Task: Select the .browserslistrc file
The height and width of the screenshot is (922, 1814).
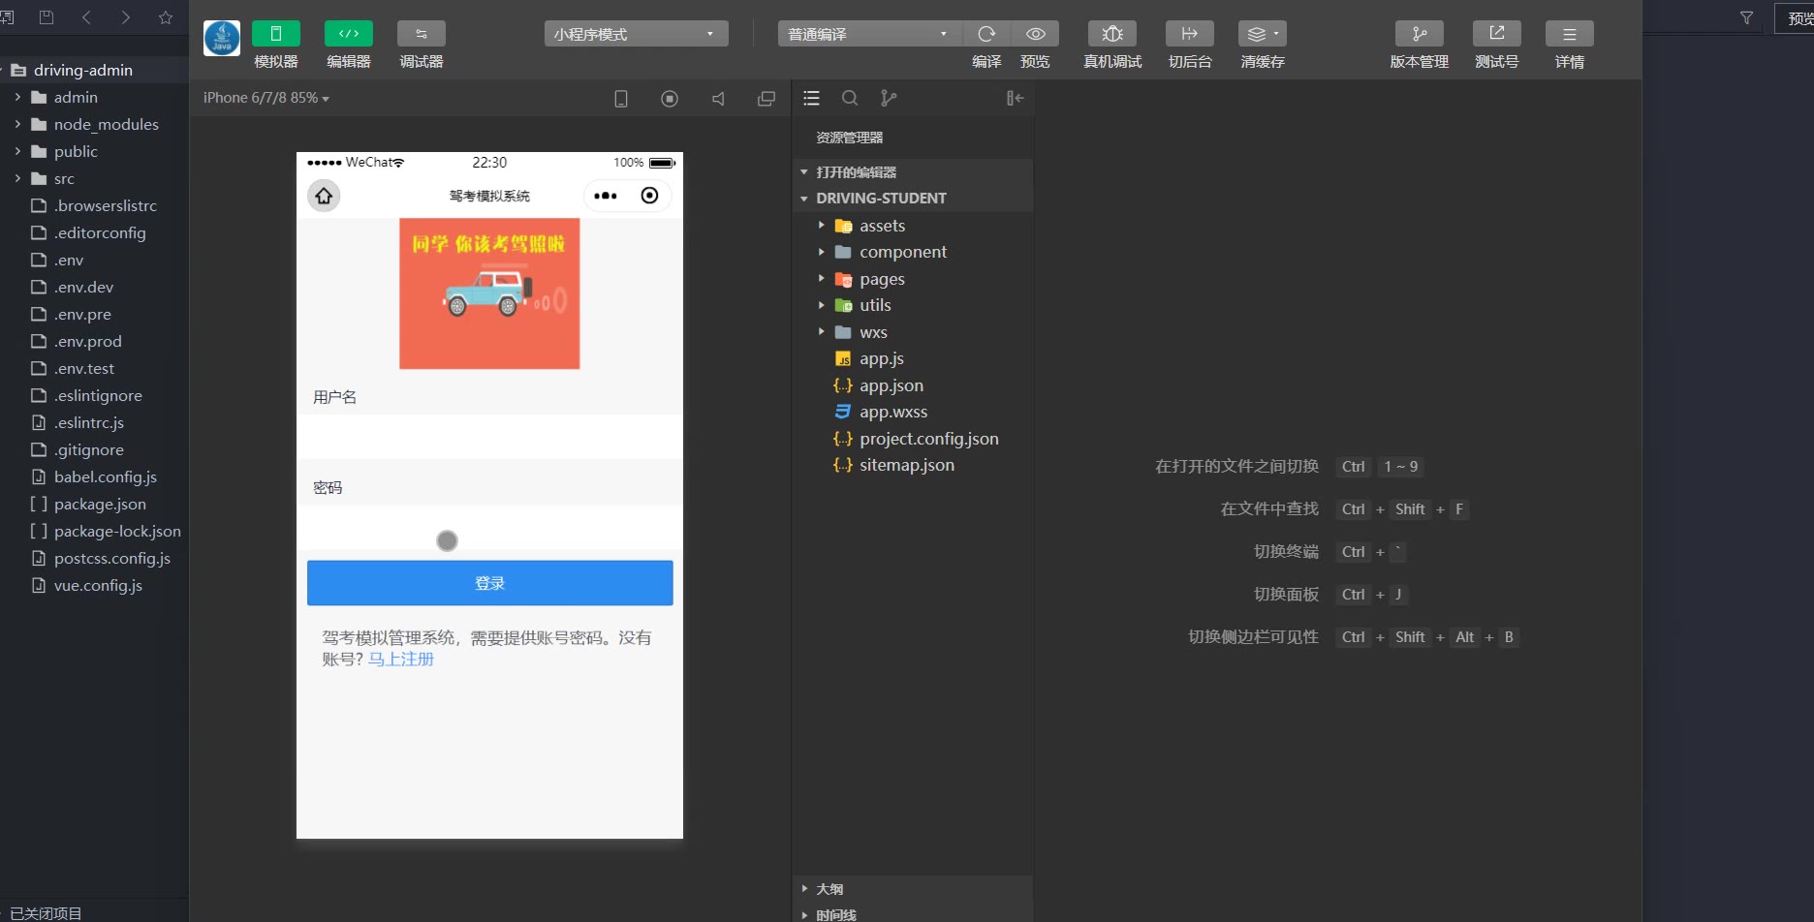Action: (x=94, y=205)
